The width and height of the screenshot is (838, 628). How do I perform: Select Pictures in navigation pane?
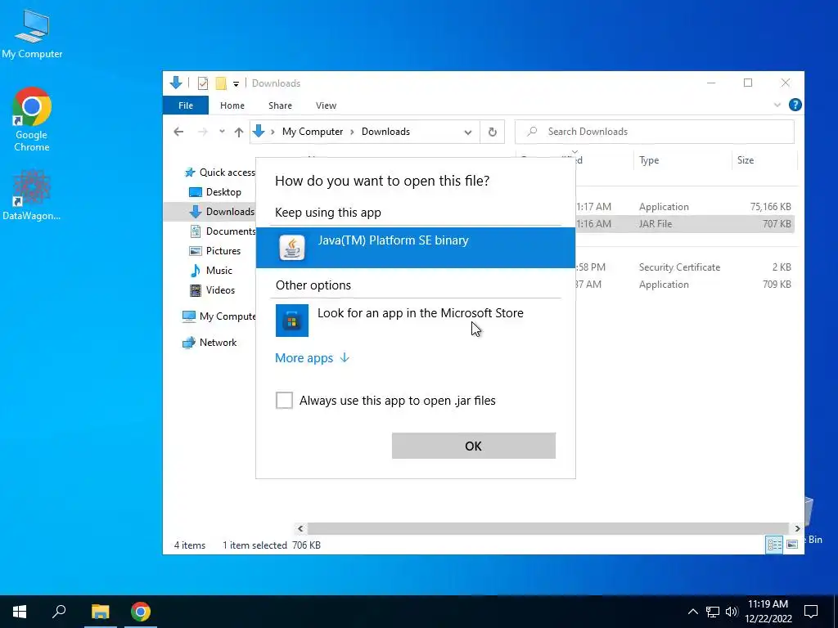click(215, 251)
